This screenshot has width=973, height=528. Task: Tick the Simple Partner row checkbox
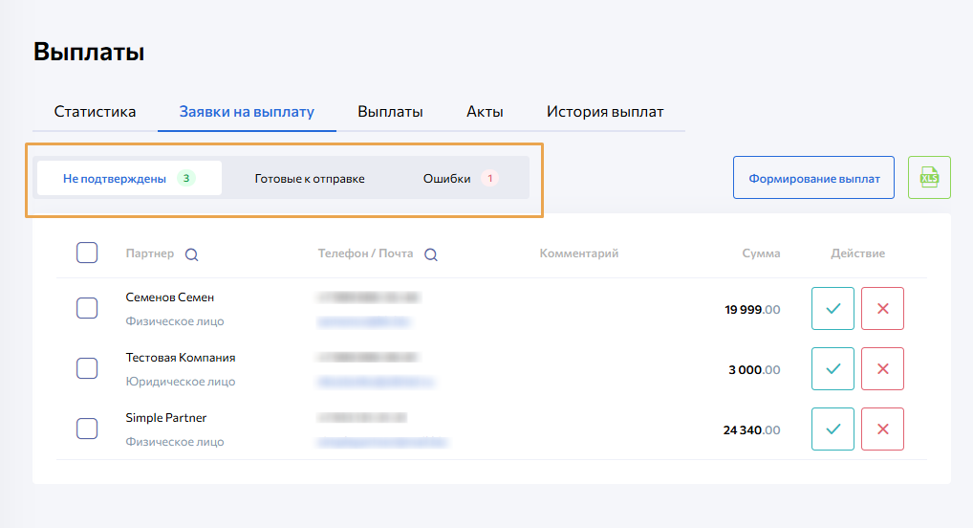tap(87, 429)
